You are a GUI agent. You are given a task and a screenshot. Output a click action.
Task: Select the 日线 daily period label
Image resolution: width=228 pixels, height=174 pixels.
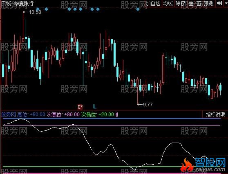[6, 3]
